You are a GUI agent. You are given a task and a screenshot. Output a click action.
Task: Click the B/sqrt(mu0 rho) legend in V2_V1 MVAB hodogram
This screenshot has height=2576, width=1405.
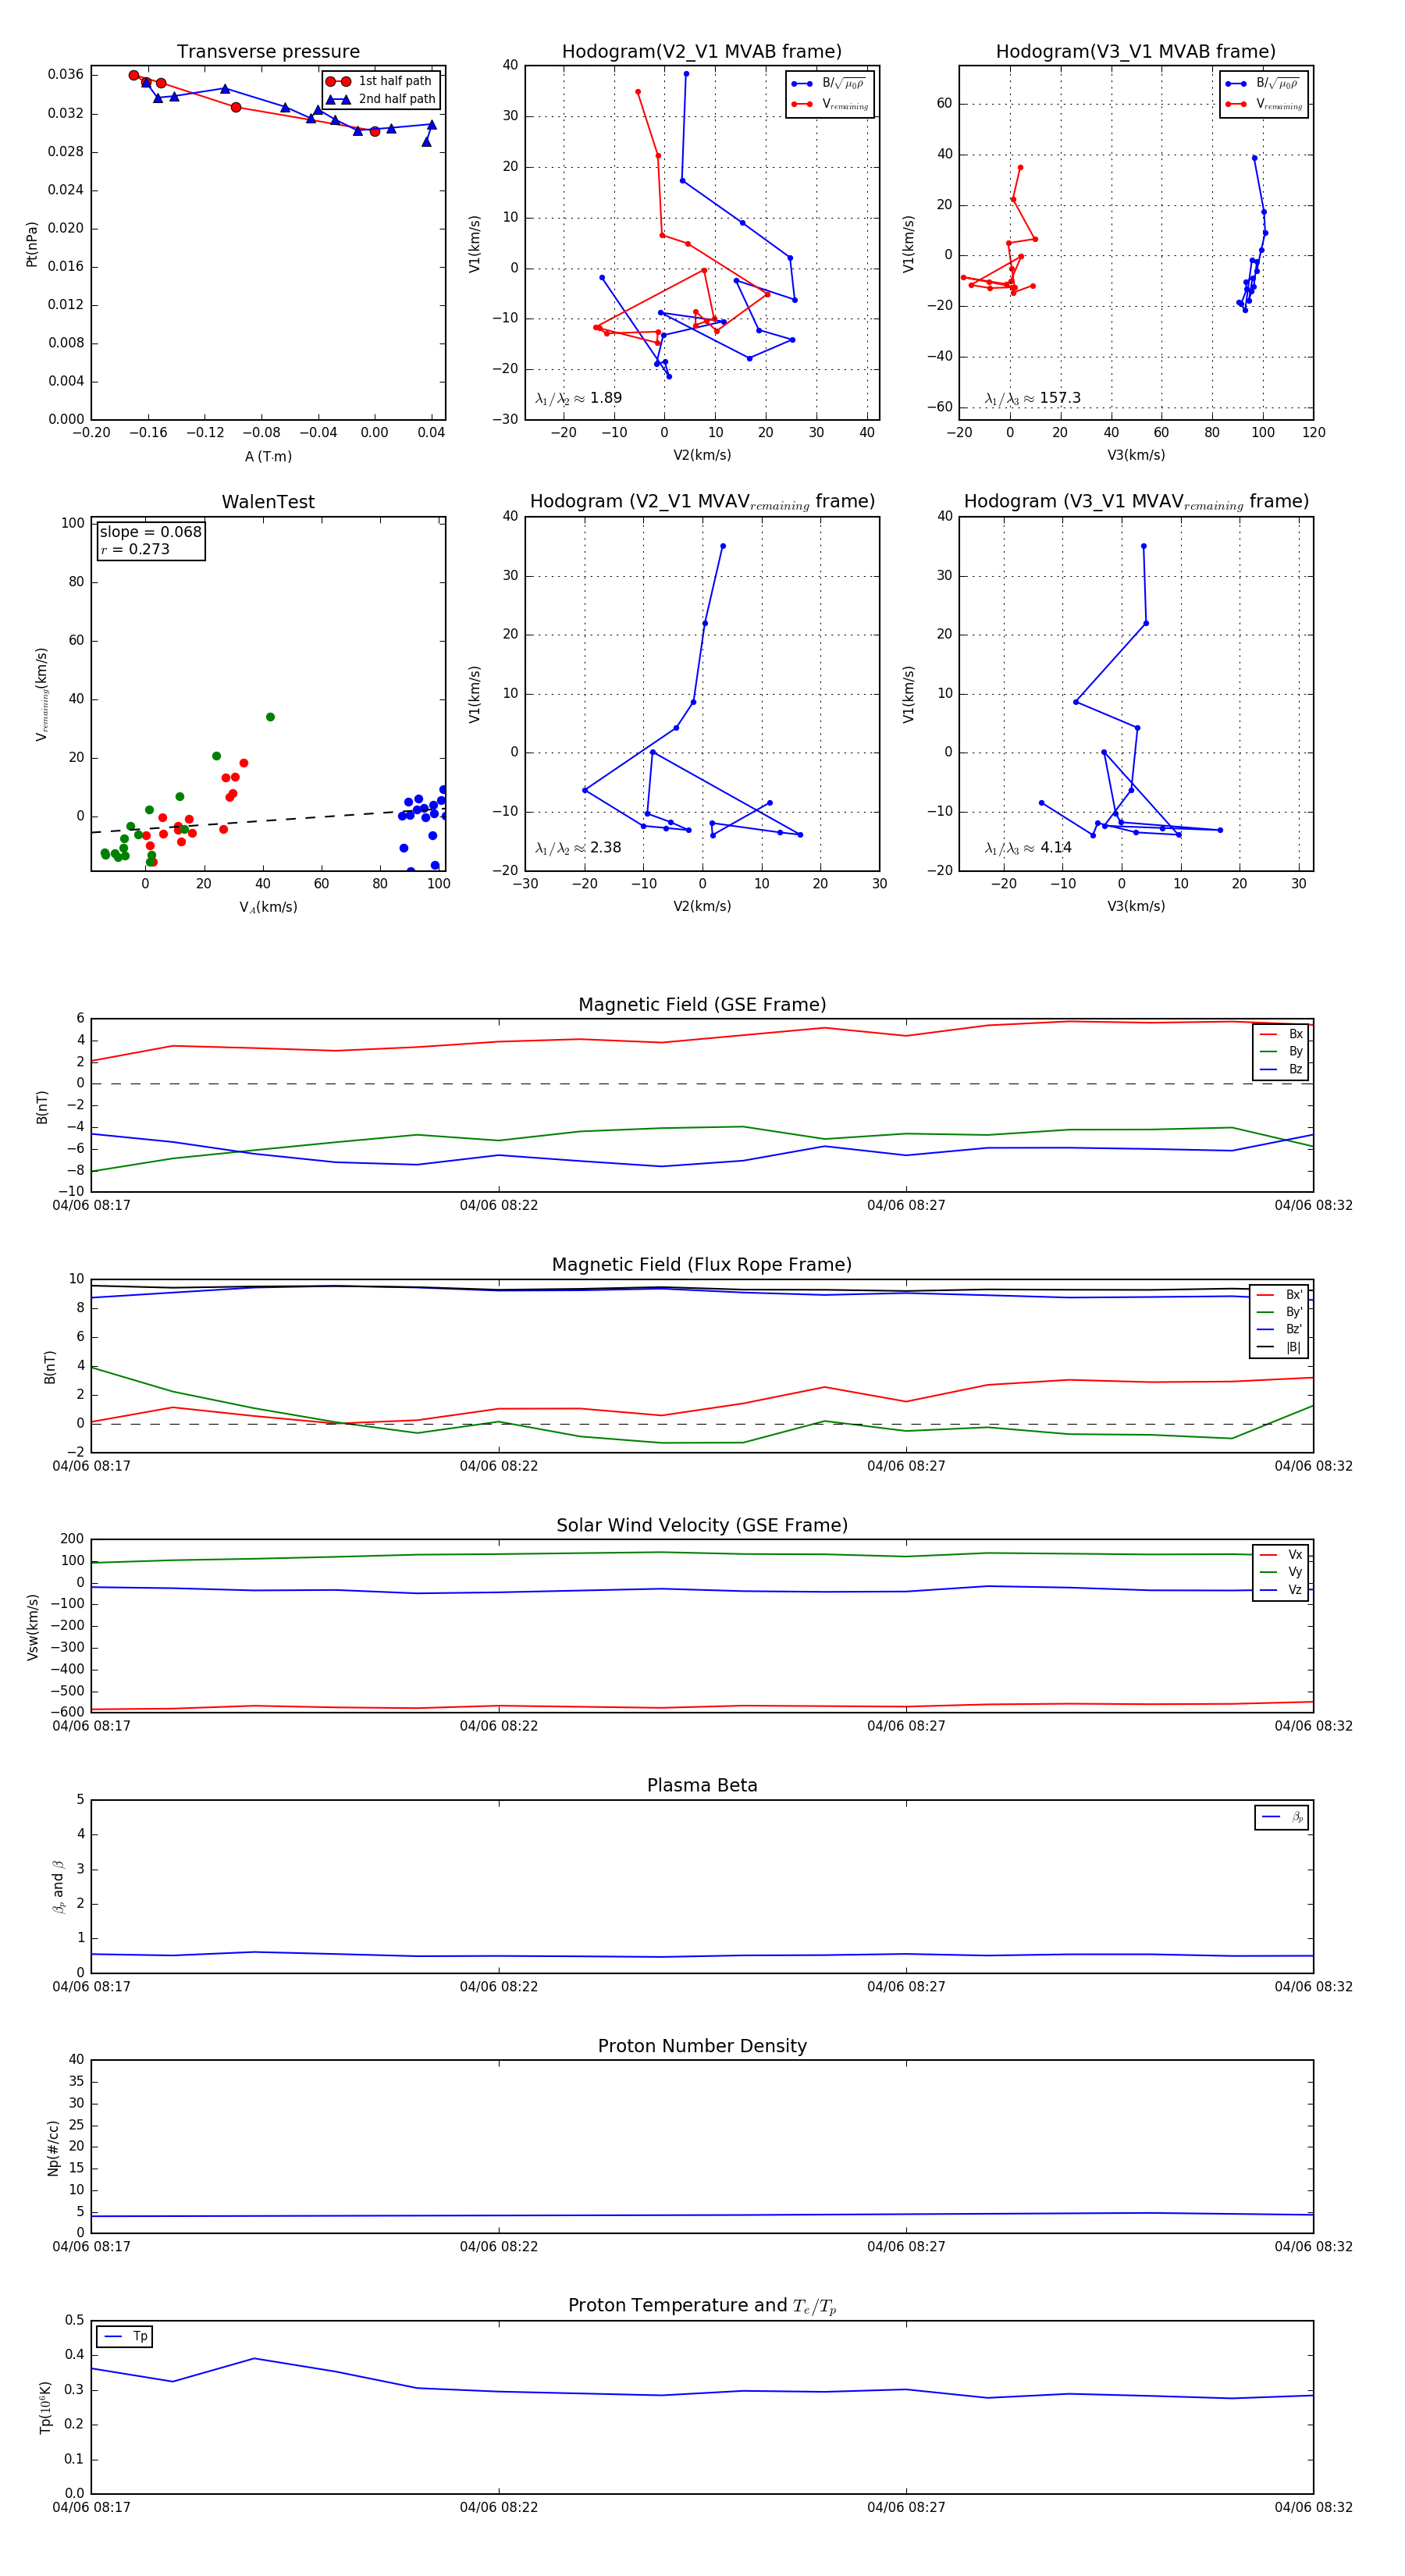tap(831, 84)
